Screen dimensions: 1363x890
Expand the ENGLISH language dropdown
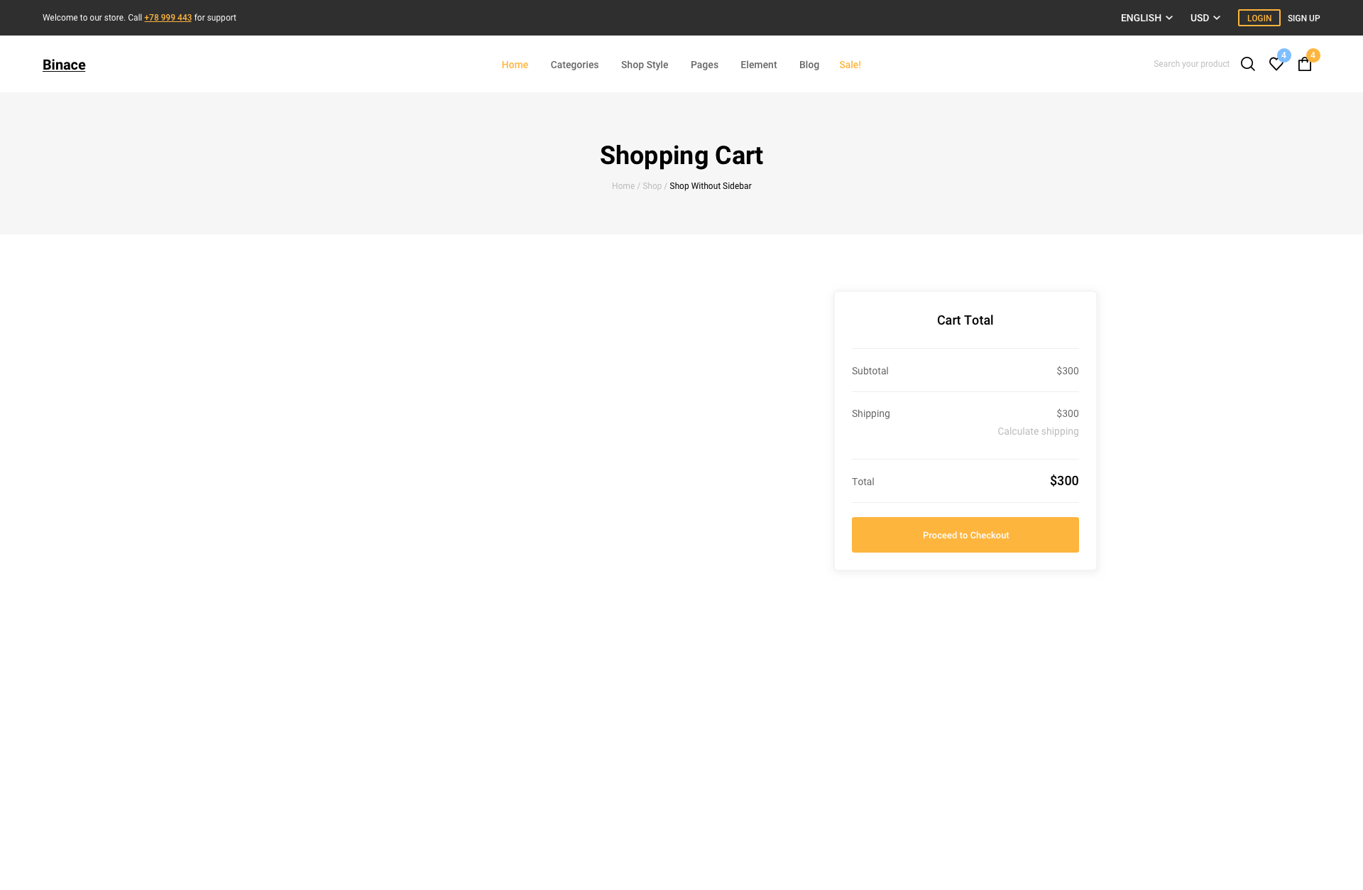point(1146,18)
